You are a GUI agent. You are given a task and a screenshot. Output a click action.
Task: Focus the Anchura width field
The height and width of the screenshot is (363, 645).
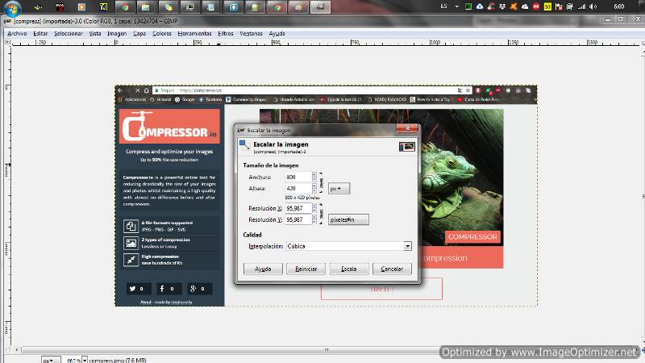tap(298, 177)
